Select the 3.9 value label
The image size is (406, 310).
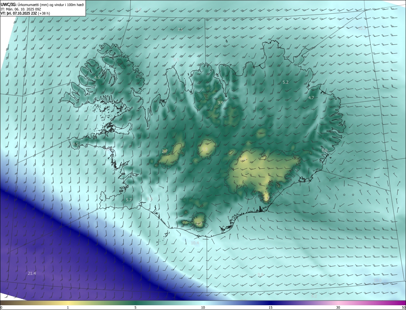(x=220, y=103)
